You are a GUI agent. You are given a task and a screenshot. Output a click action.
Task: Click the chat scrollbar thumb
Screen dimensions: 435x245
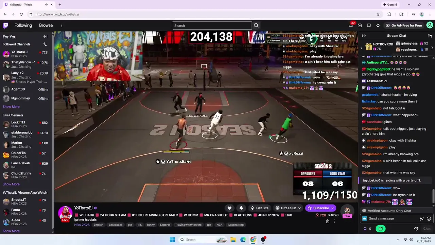point(433,196)
